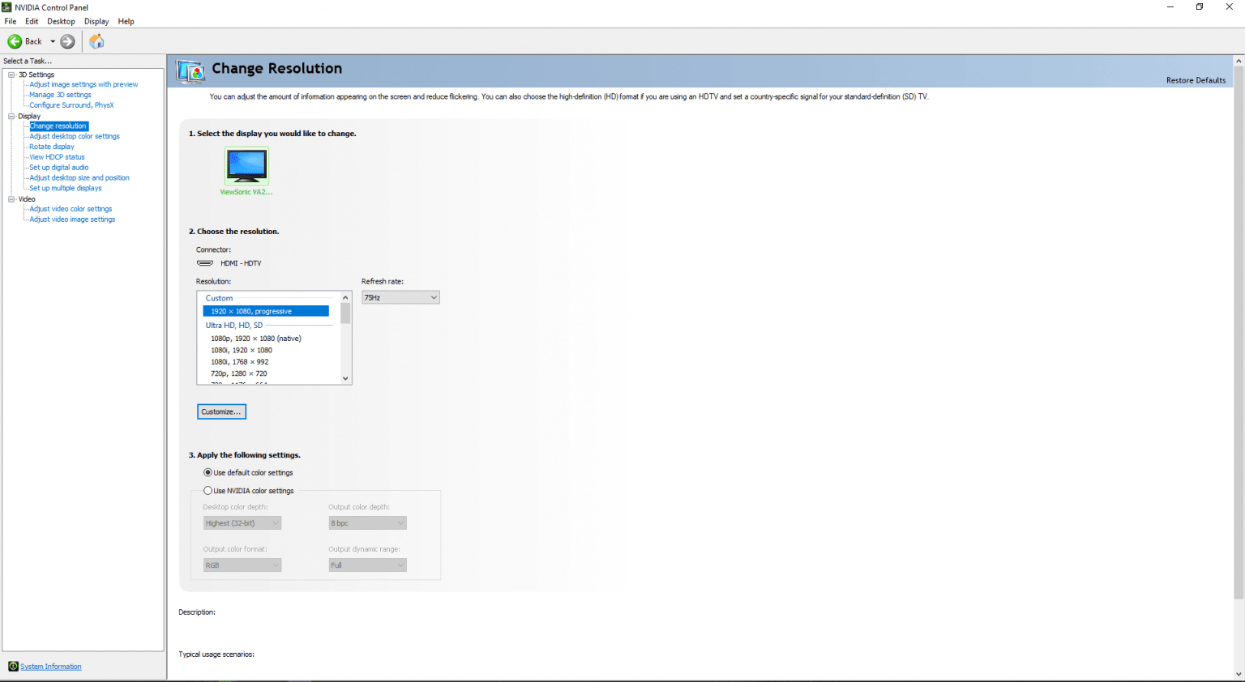Open Adjust desktop color settings task
The height and width of the screenshot is (682, 1245).
[x=75, y=136]
